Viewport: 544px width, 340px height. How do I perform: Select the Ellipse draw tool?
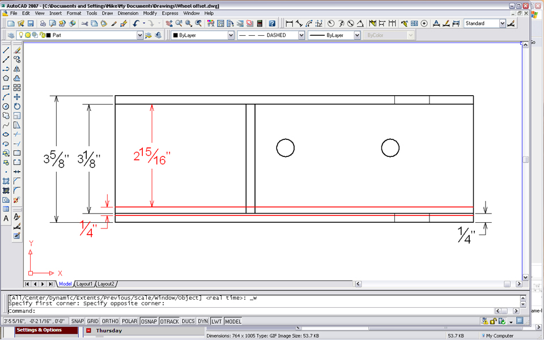pos(6,135)
